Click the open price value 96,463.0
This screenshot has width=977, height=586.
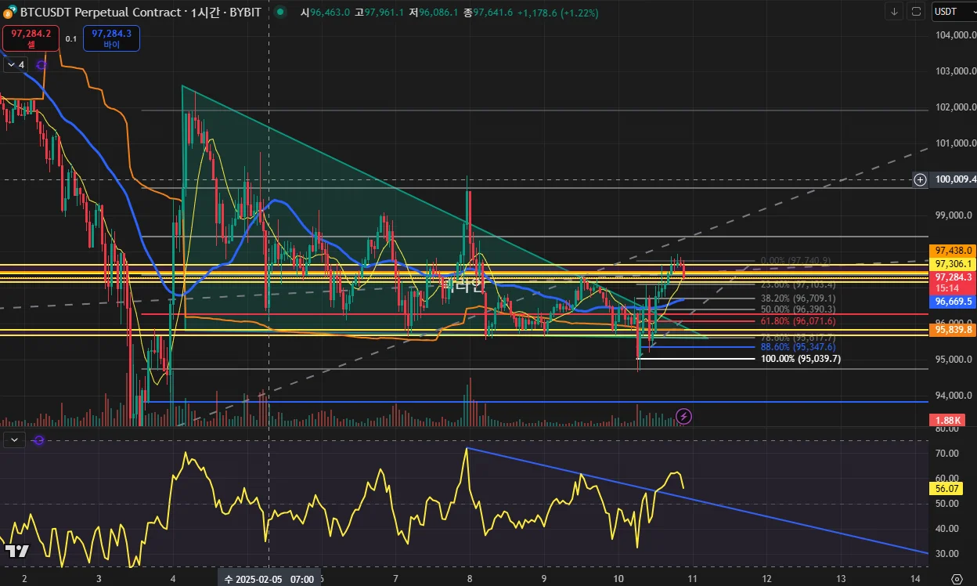(x=329, y=12)
